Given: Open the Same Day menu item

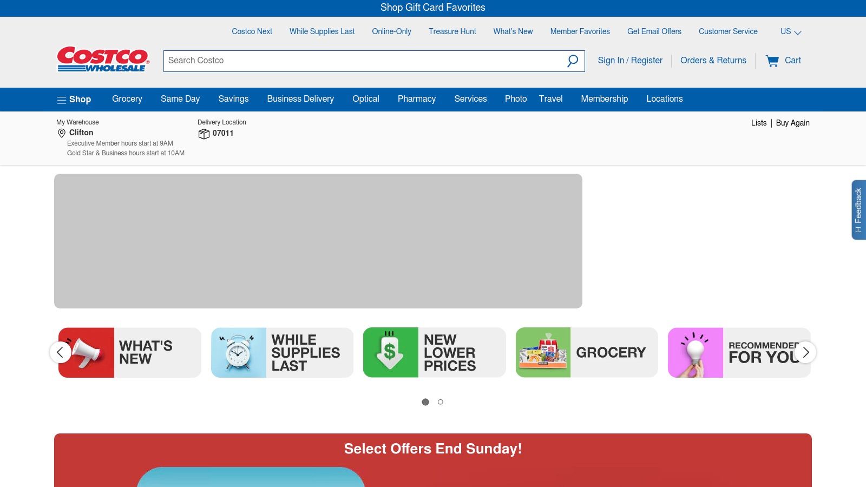Looking at the screenshot, I should (x=180, y=99).
